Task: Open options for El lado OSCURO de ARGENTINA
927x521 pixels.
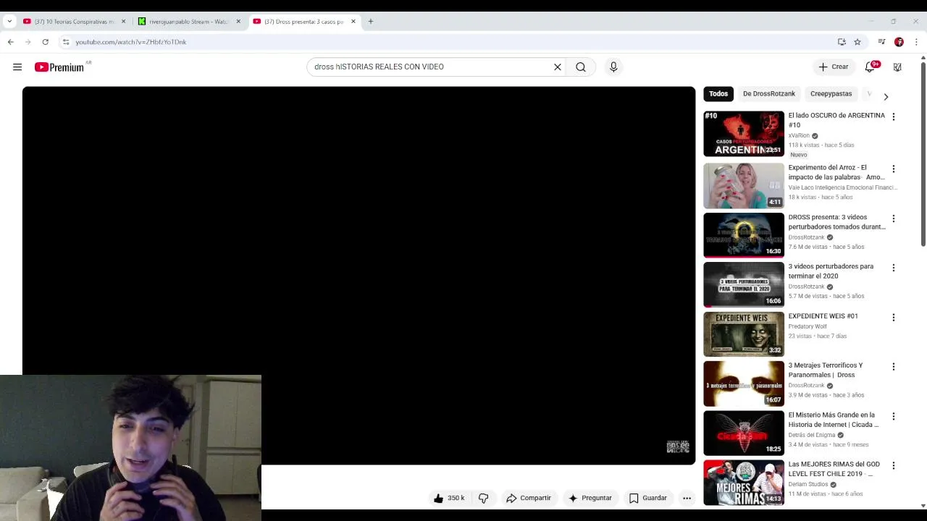Action: [x=894, y=117]
